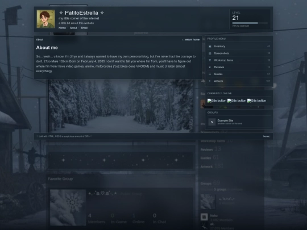Click the level progress bar

tap(250, 23)
